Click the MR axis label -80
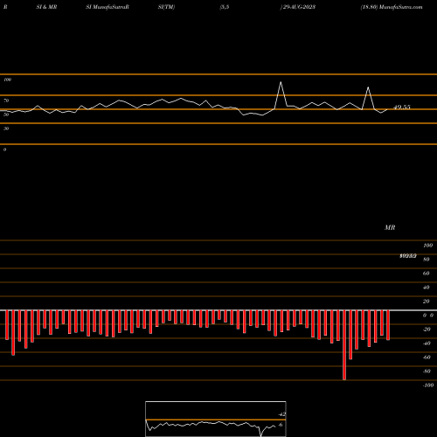The height and width of the screenshot is (437, 437). pyautogui.click(x=427, y=371)
